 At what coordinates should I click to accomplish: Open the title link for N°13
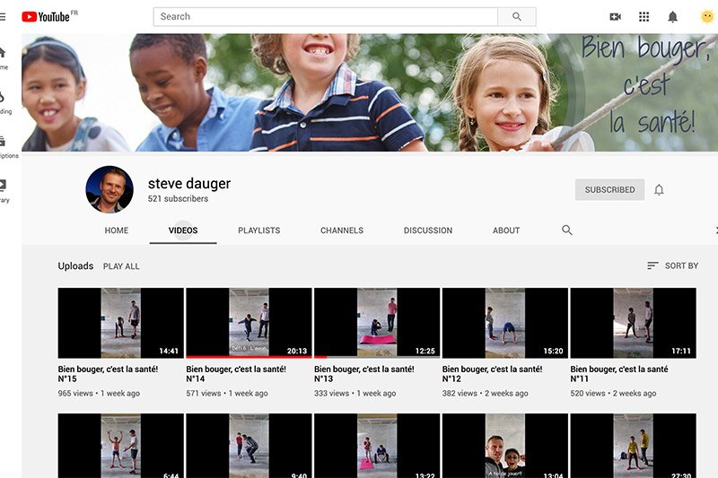[364, 374]
